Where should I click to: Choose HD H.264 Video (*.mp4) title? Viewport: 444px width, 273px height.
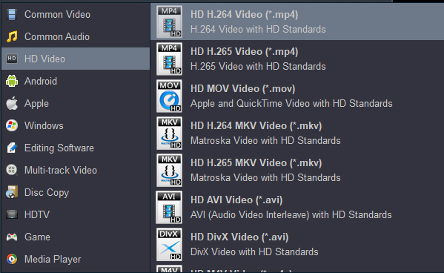click(x=245, y=15)
